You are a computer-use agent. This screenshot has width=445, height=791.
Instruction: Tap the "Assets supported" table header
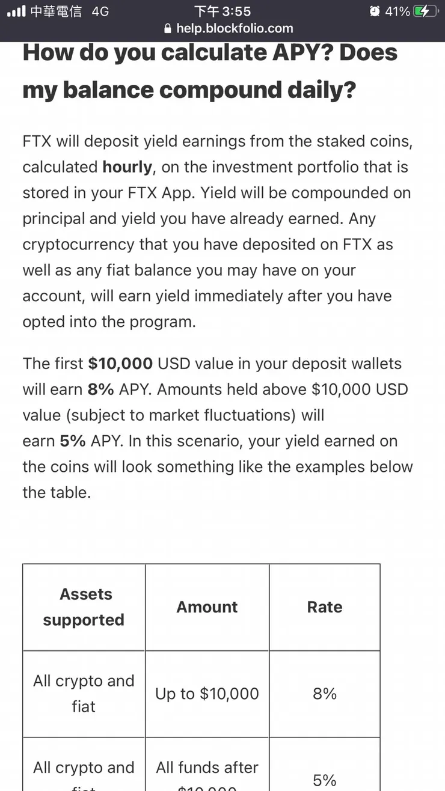[84, 607]
